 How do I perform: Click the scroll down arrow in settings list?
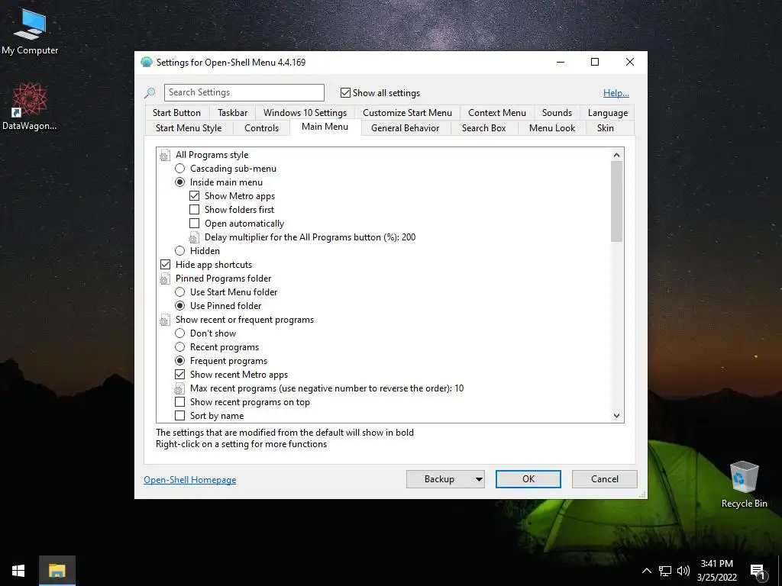(x=616, y=416)
